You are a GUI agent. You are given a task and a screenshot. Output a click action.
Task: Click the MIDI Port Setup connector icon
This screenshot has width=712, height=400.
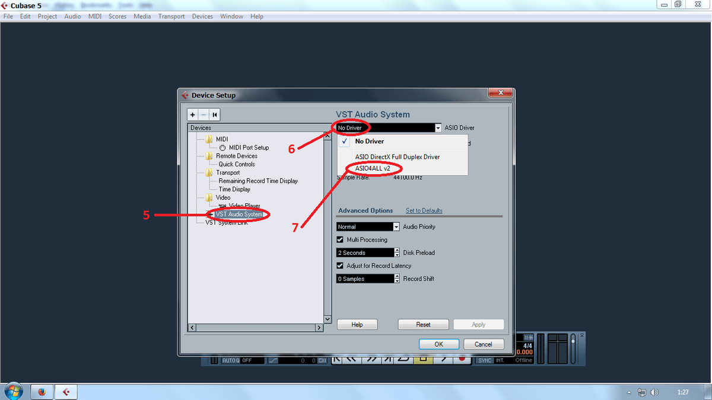pyautogui.click(x=223, y=148)
